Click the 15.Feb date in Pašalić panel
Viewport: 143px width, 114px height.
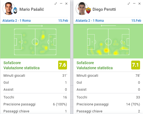[x=63, y=21]
